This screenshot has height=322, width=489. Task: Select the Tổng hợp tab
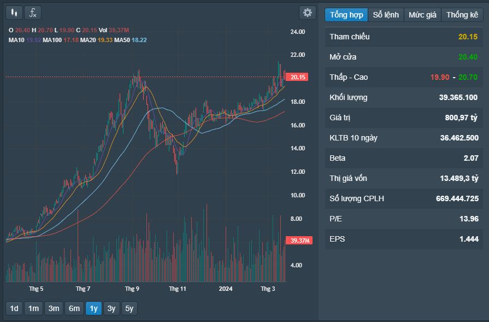[x=346, y=15]
